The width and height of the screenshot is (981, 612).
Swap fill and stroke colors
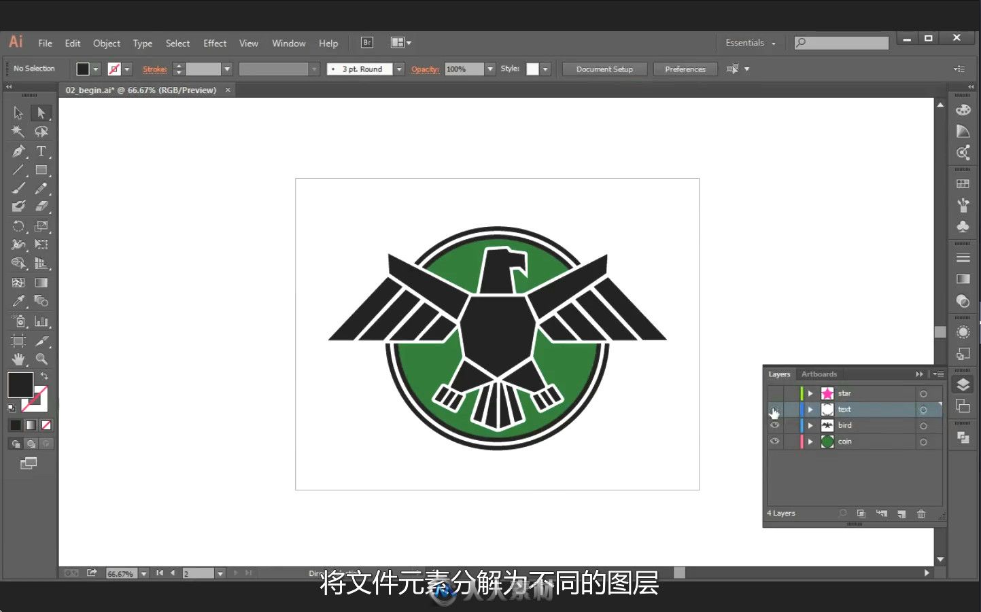point(44,376)
